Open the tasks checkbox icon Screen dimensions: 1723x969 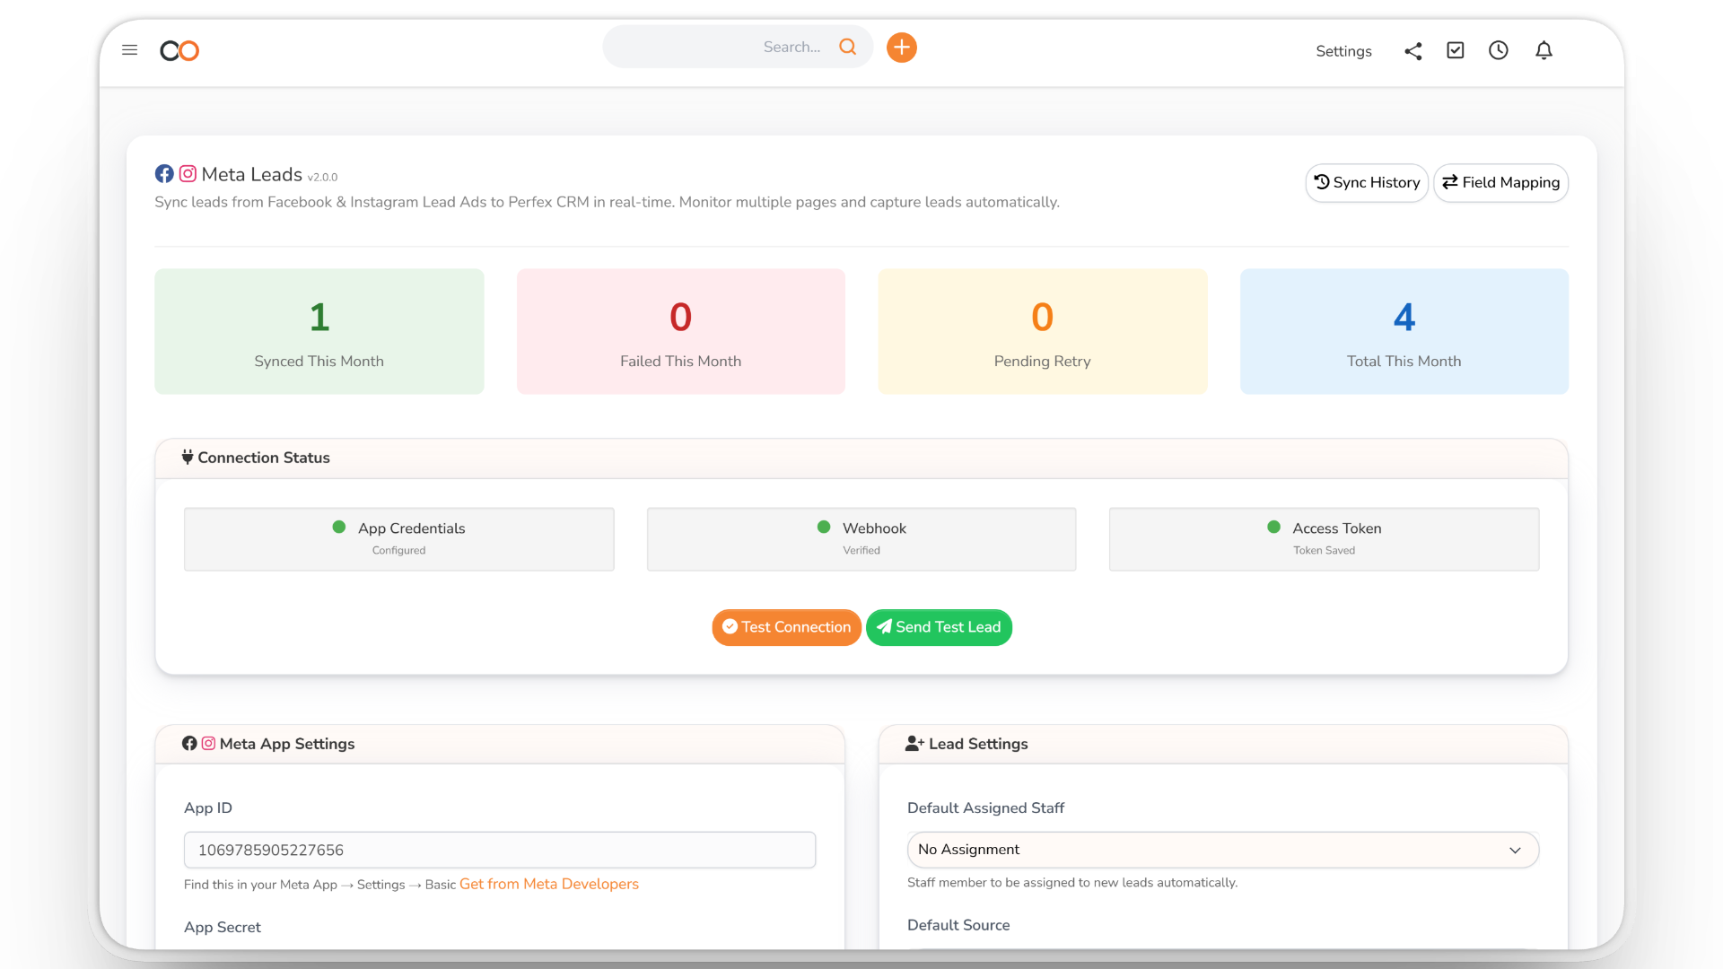tap(1456, 51)
